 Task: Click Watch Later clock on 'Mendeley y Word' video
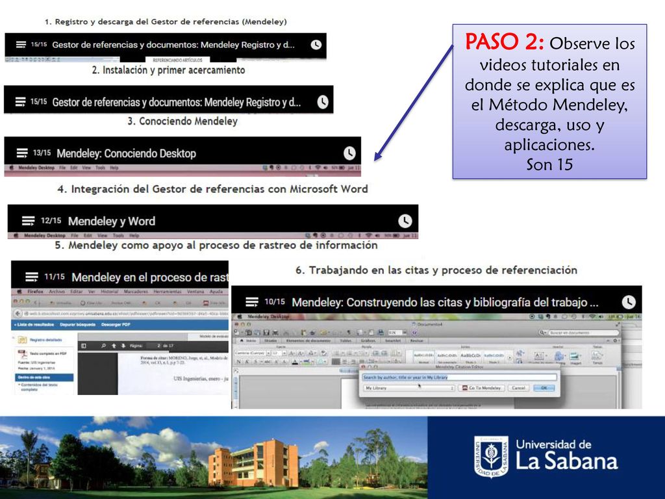tap(405, 221)
